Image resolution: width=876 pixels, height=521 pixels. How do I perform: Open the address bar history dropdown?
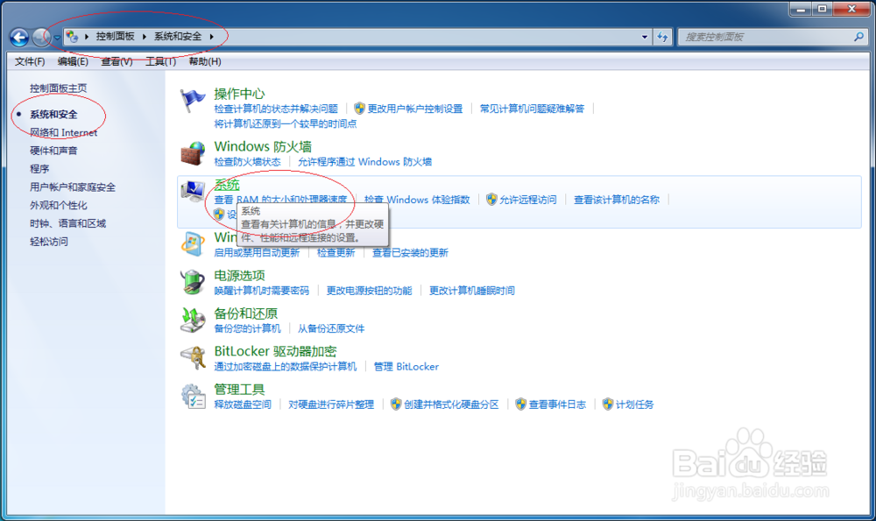click(x=644, y=37)
